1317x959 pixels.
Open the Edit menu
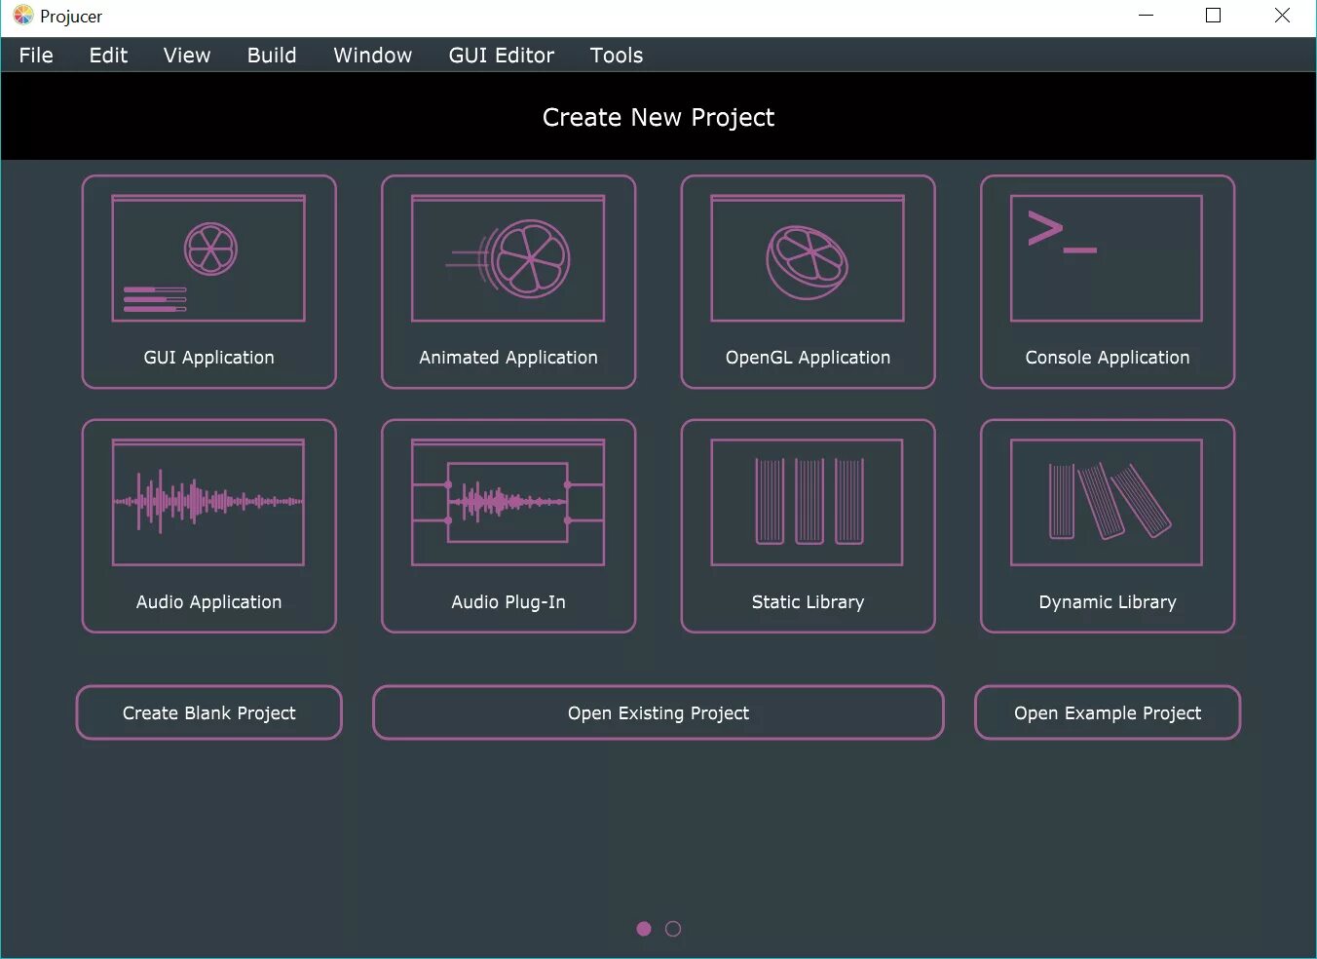pyautogui.click(x=108, y=56)
